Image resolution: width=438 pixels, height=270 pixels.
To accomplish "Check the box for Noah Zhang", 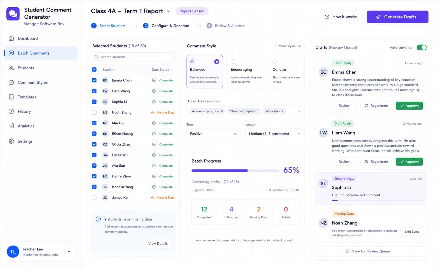I will (x=94, y=112).
